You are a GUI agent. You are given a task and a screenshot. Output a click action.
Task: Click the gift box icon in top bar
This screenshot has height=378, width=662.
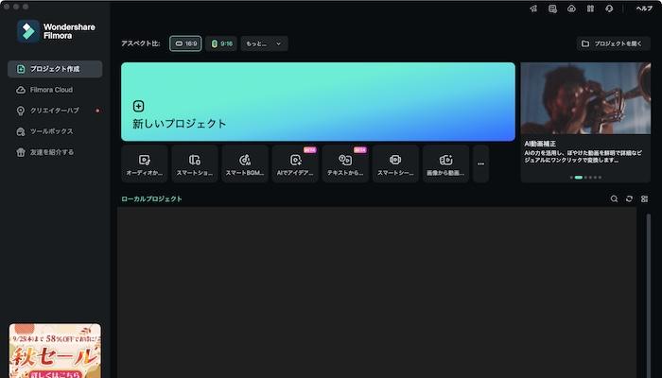pos(590,9)
